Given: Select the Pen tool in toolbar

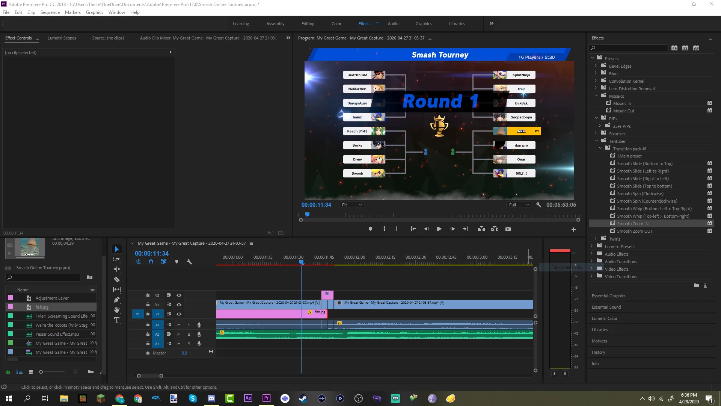Looking at the screenshot, I should (x=117, y=300).
